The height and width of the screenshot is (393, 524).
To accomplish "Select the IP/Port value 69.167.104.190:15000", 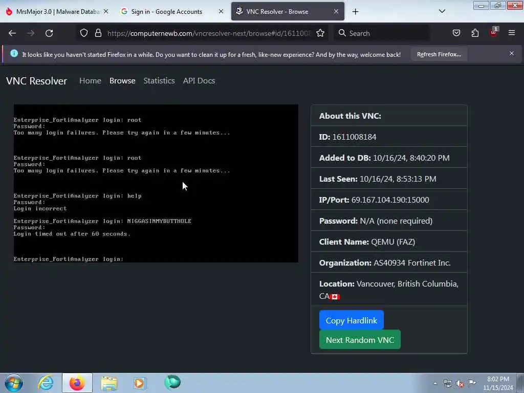I will pyautogui.click(x=390, y=200).
